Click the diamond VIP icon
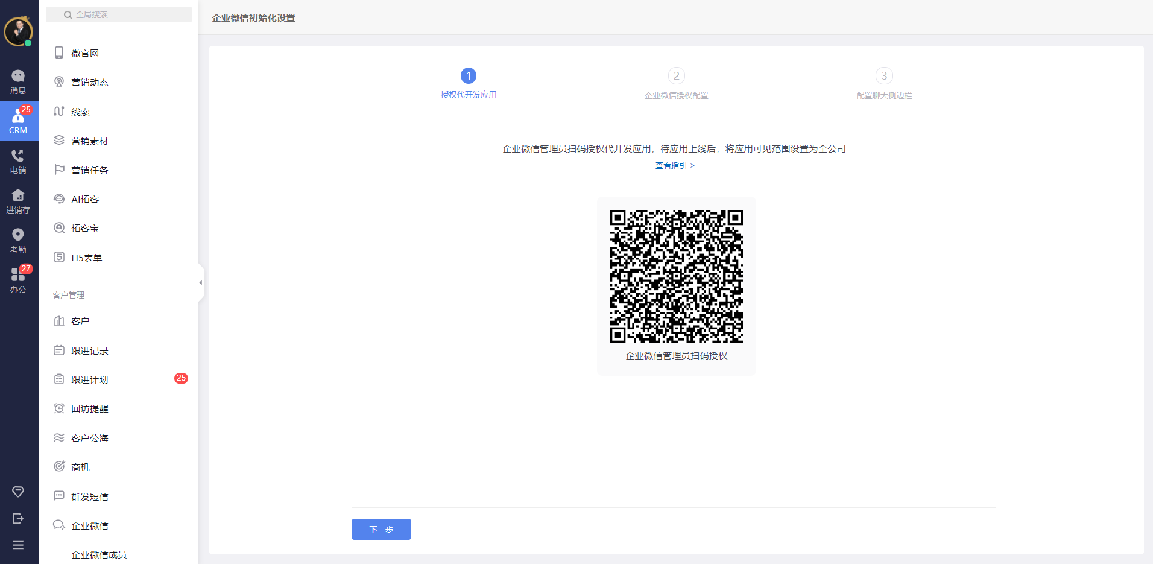This screenshot has width=1153, height=564. click(x=18, y=492)
